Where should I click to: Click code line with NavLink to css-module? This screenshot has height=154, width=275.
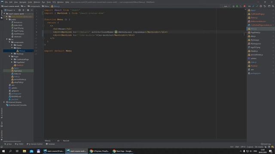(94, 35)
